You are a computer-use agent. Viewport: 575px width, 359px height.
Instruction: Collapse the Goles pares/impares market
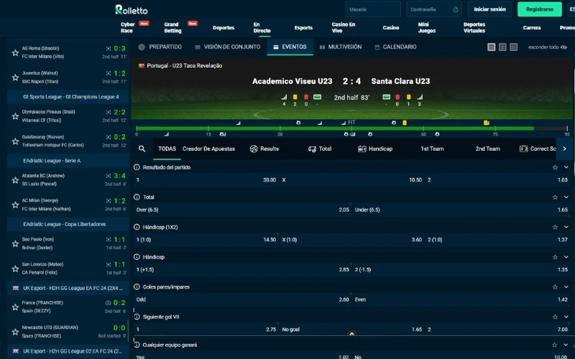(566, 286)
